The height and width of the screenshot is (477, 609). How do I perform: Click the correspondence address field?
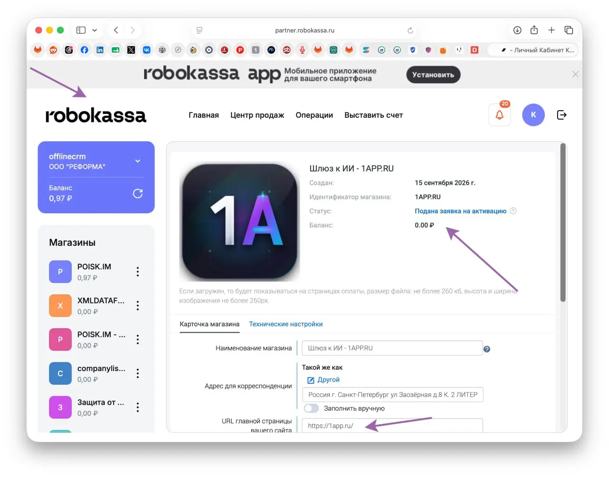(x=393, y=394)
